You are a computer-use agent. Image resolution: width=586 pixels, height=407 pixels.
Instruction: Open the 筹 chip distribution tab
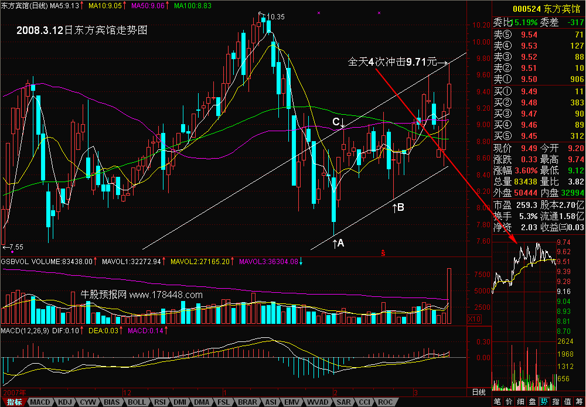point(579,402)
